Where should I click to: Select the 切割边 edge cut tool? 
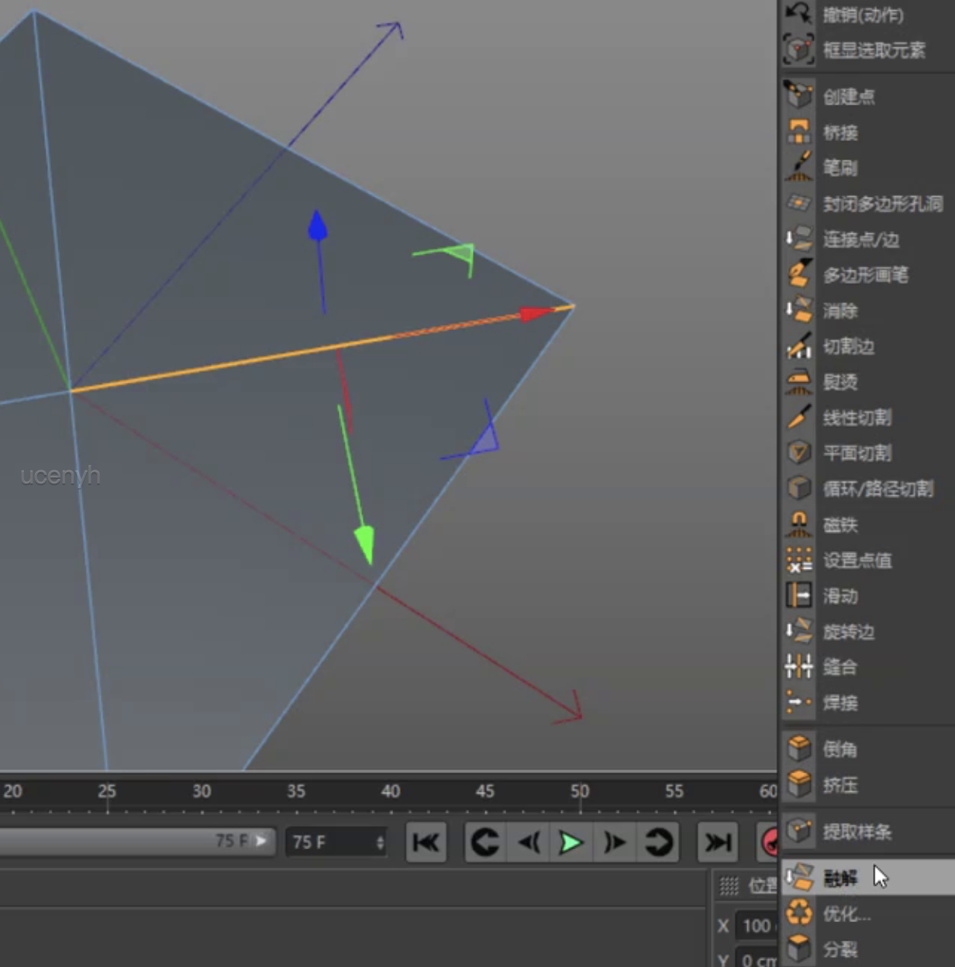[x=867, y=346]
